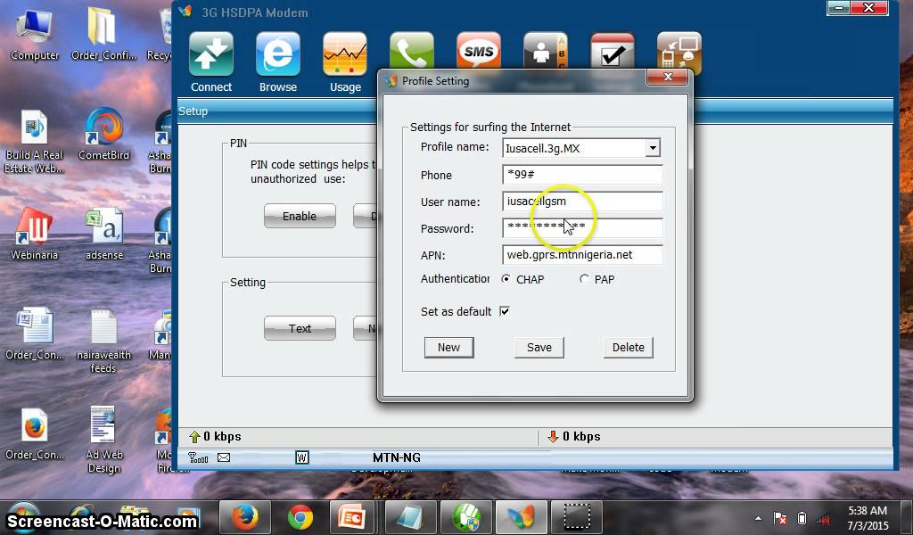Click the APN input field
Image resolution: width=913 pixels, height=535 pixels.
(x=582, y=255)
